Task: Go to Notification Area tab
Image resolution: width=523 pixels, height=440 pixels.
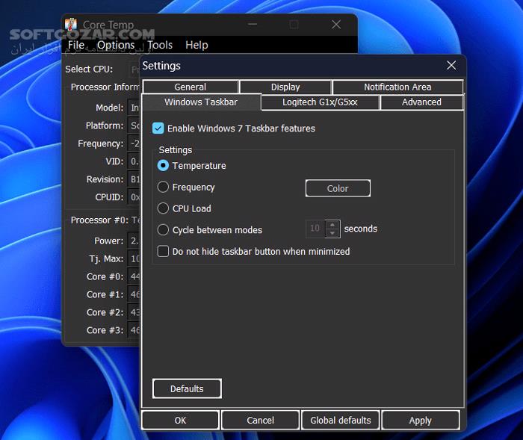Action: [x=397, y=87]
